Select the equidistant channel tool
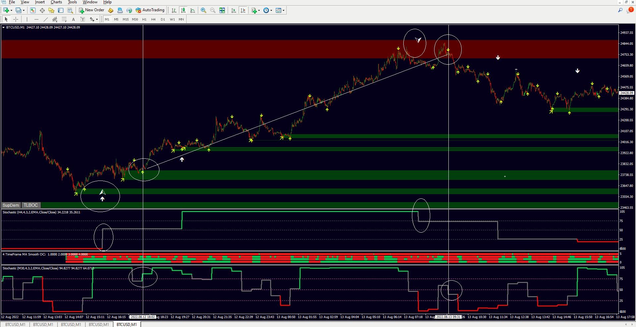 click(55, 19)
